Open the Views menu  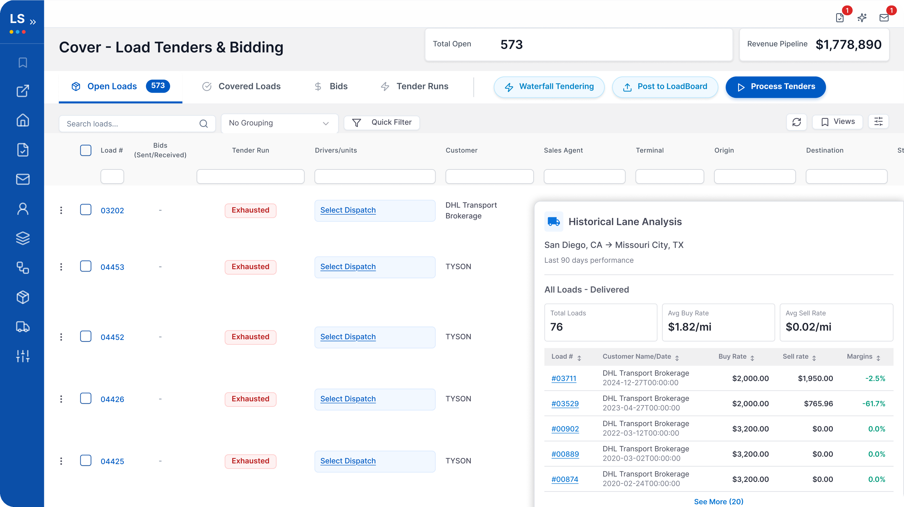pyautogui.click(x=837, y=122)
